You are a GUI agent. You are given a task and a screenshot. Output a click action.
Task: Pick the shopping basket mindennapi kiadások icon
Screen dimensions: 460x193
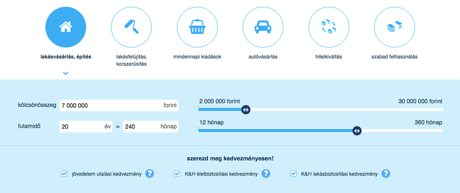[x=197, y=27]
